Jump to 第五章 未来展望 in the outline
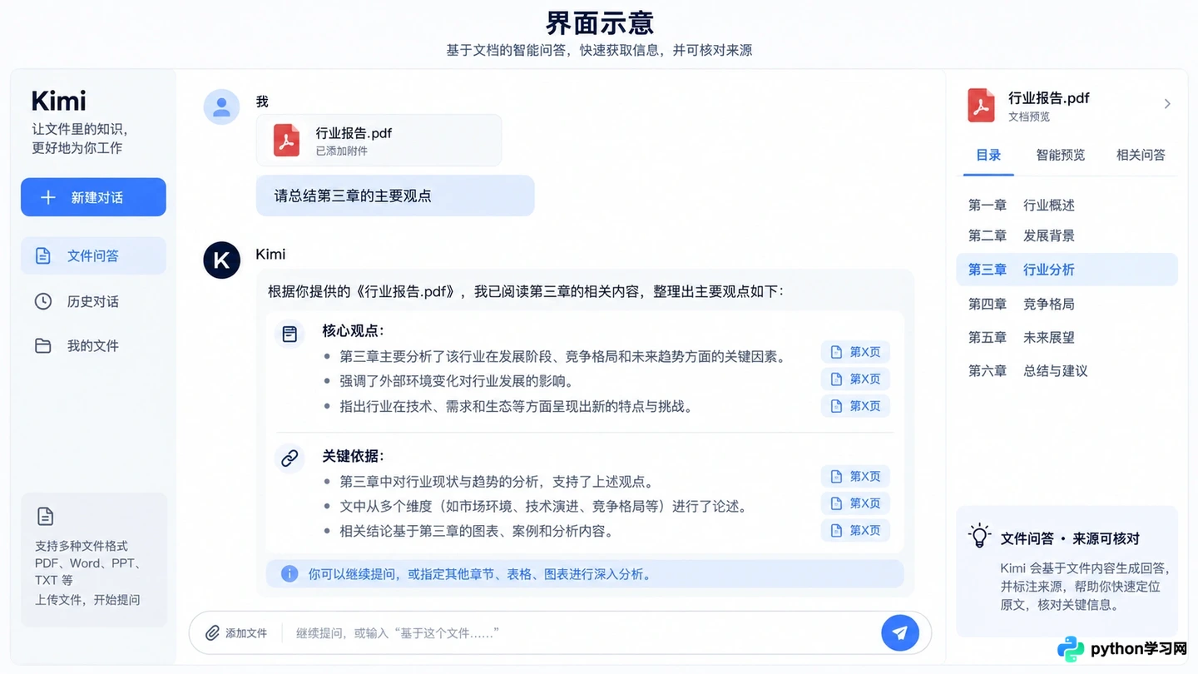 click(x=1067, y=337)
